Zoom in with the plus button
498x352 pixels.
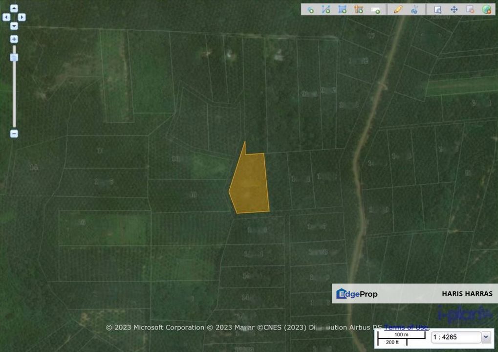[x=14, y=39]
